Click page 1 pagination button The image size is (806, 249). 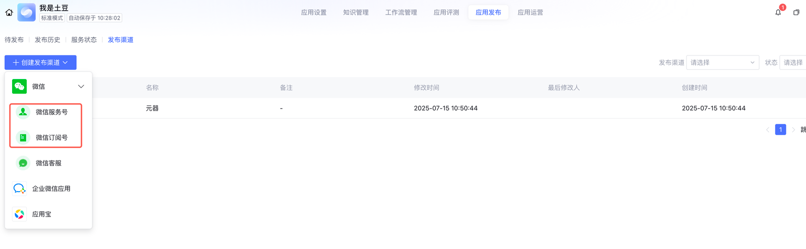[x=780, y=130]
